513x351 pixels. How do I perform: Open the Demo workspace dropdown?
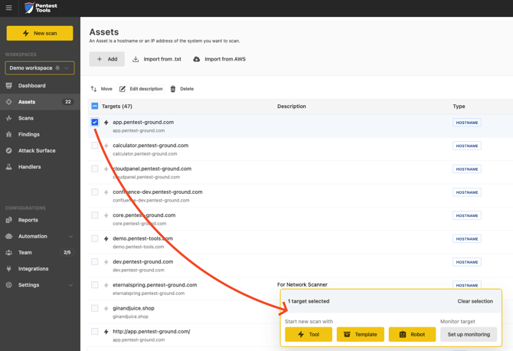pos(40,67)
